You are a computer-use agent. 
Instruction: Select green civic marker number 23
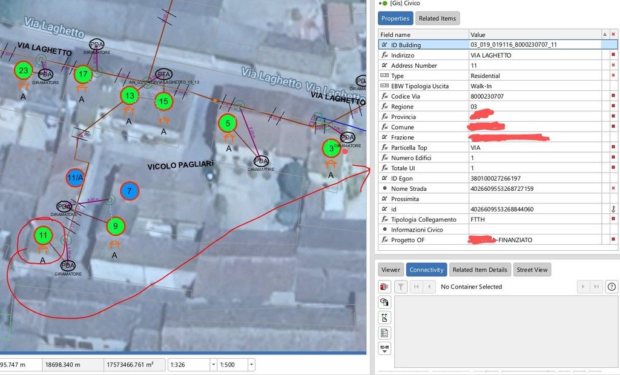pos(23,71)
